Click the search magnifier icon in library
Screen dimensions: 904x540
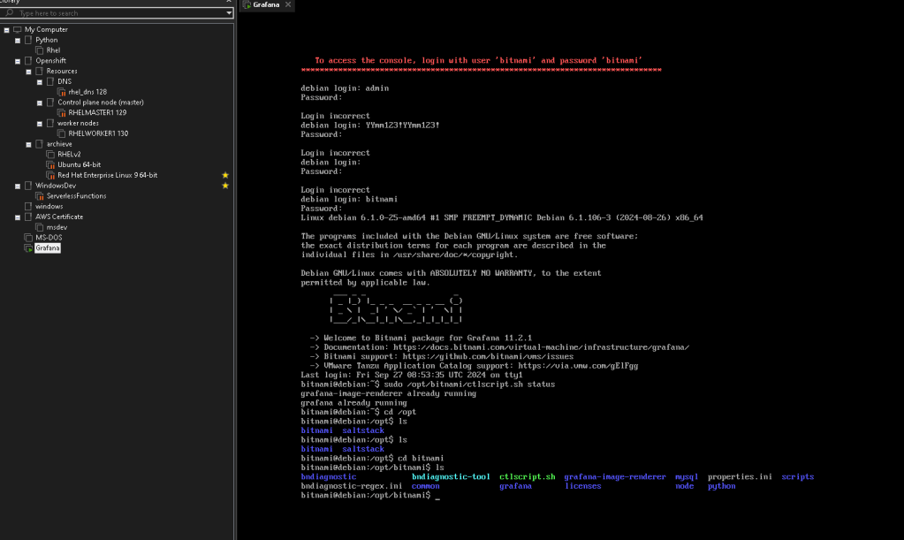9,12
